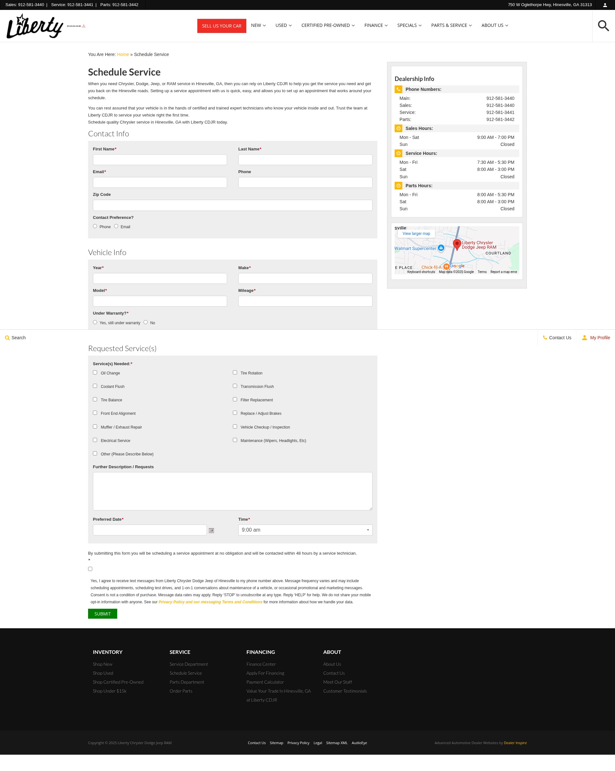
Task: Expand the SPECIALS menu
Action: 409,25
